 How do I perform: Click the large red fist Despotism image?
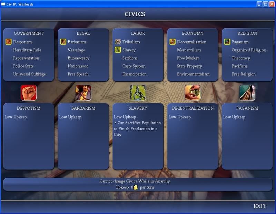pyautogui.click(x=29, y=93)
